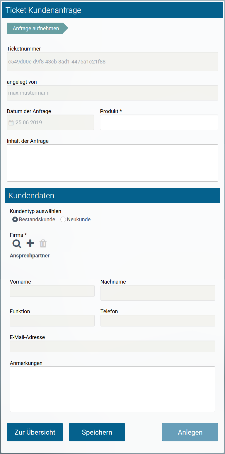Click the Zur Übersicht button
The height and width of the screenshot is (454, 225).
[x=35, y=432]
